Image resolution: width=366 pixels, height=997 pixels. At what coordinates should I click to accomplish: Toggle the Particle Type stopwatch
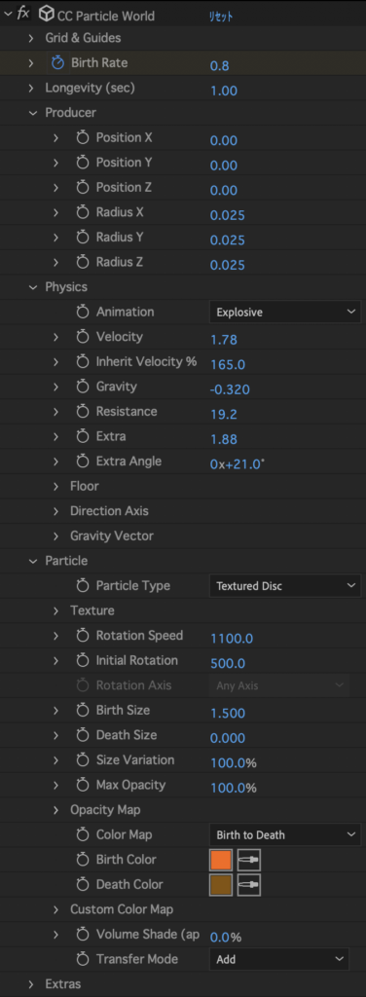click(83, 585)
